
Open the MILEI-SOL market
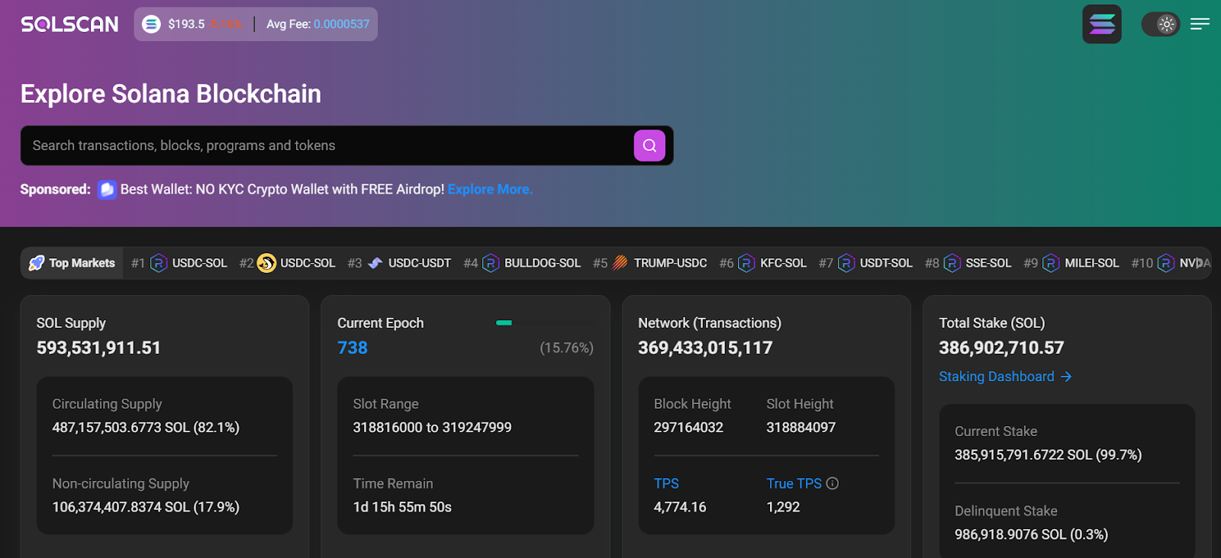[x=1092, y=263]
